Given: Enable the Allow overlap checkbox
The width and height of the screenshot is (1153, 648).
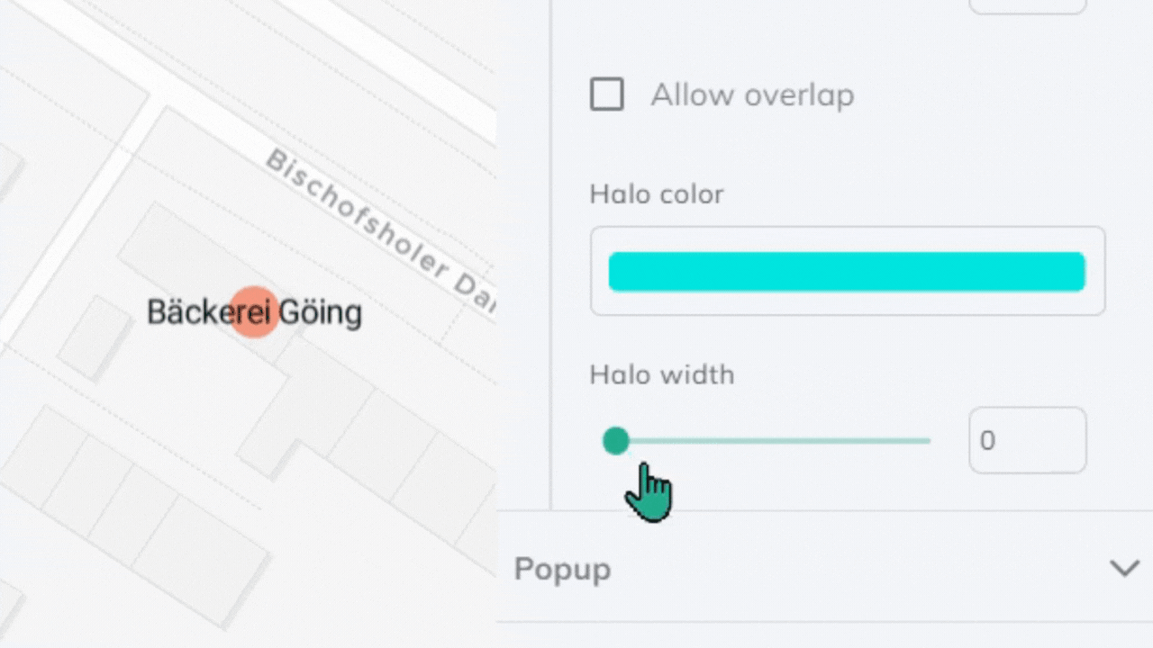Looking at the screenshot, I should [x=606, y=94].
